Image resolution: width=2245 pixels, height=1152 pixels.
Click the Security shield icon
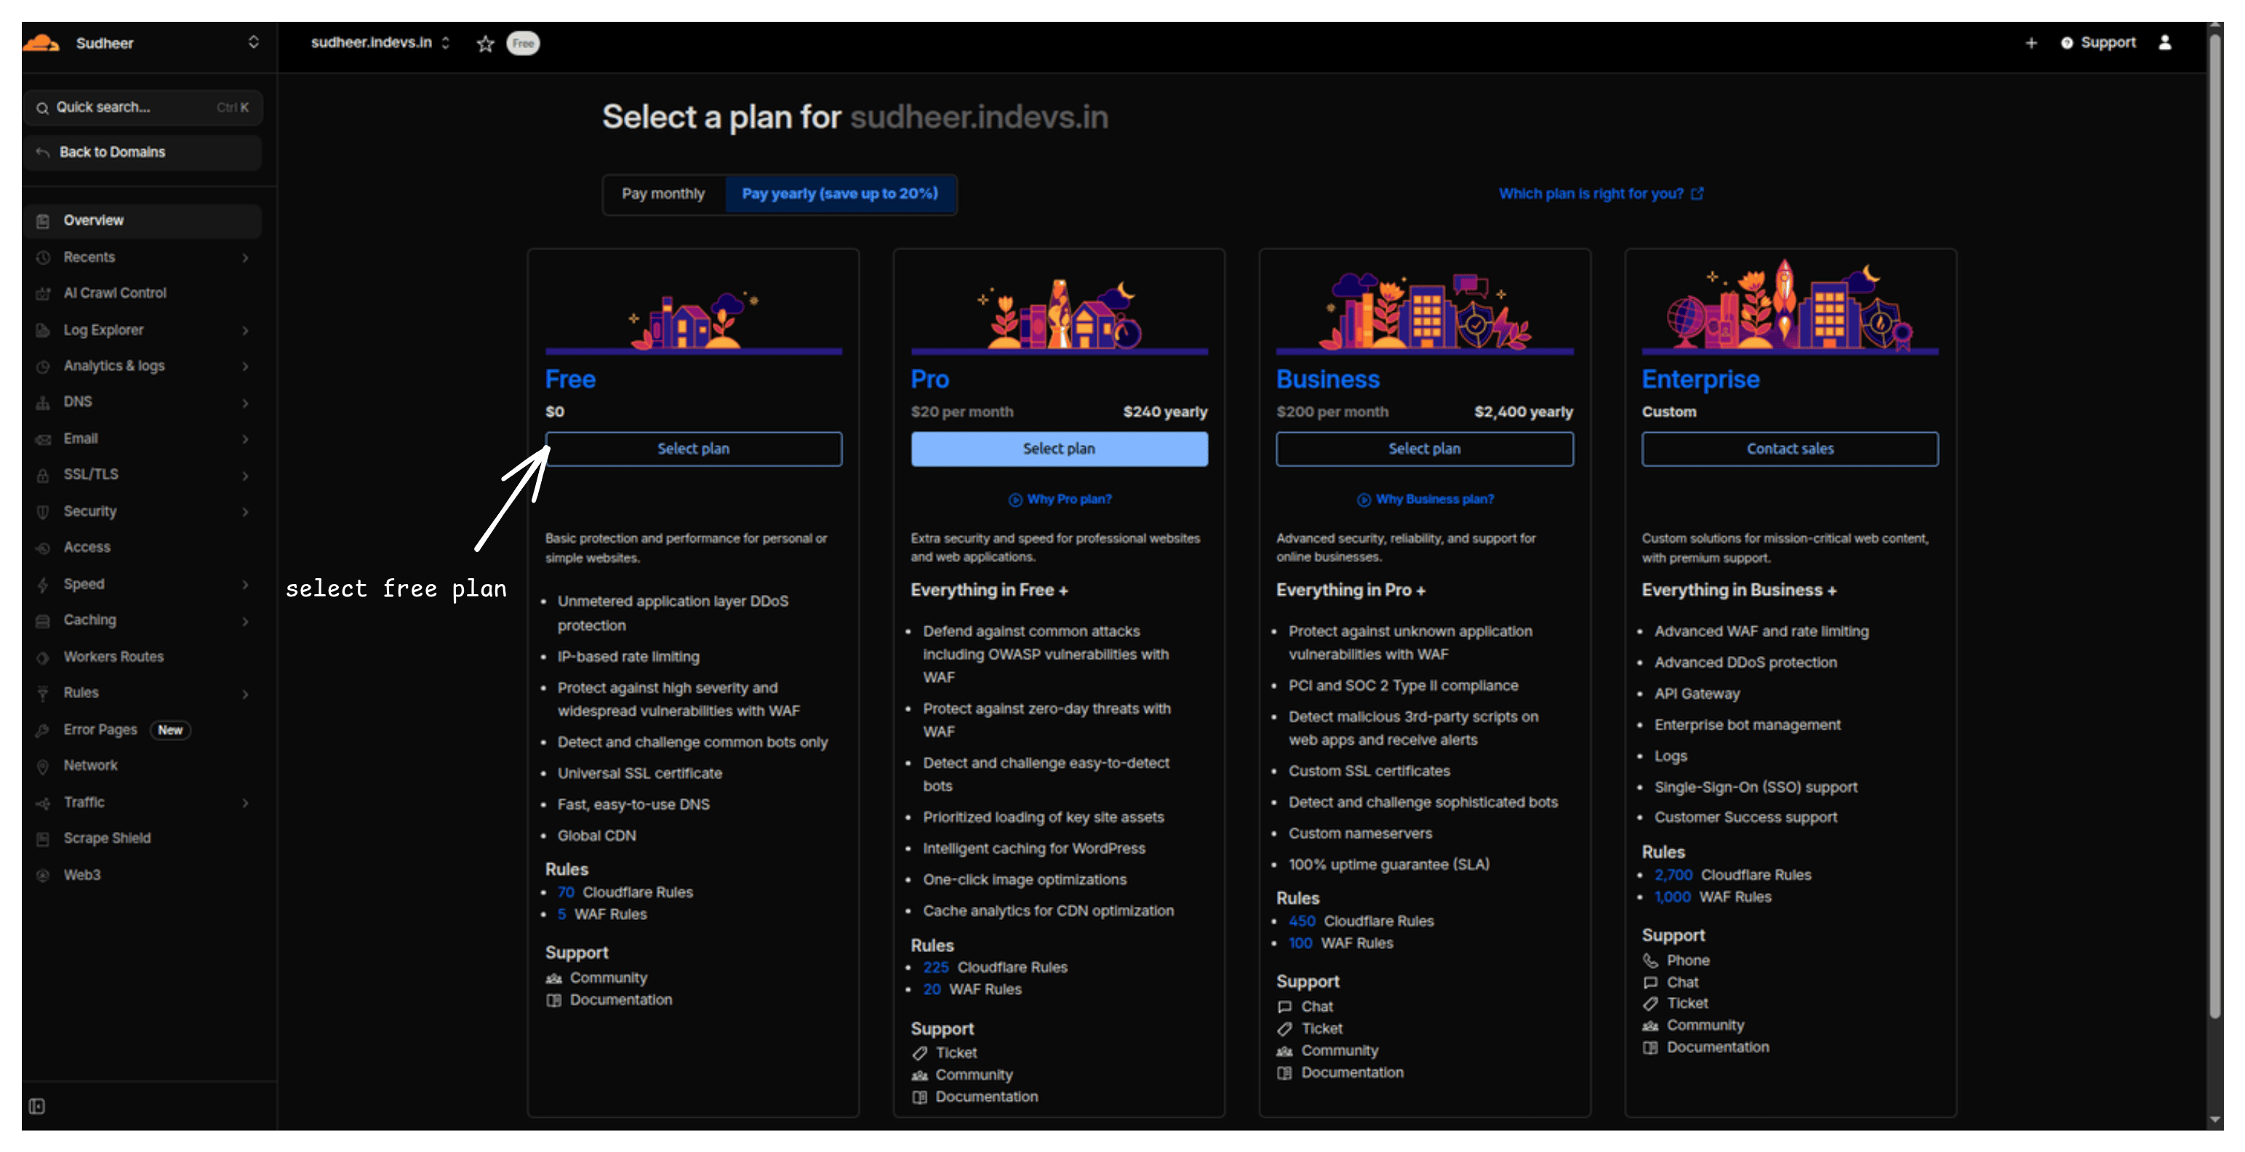(x=43, y=513)
